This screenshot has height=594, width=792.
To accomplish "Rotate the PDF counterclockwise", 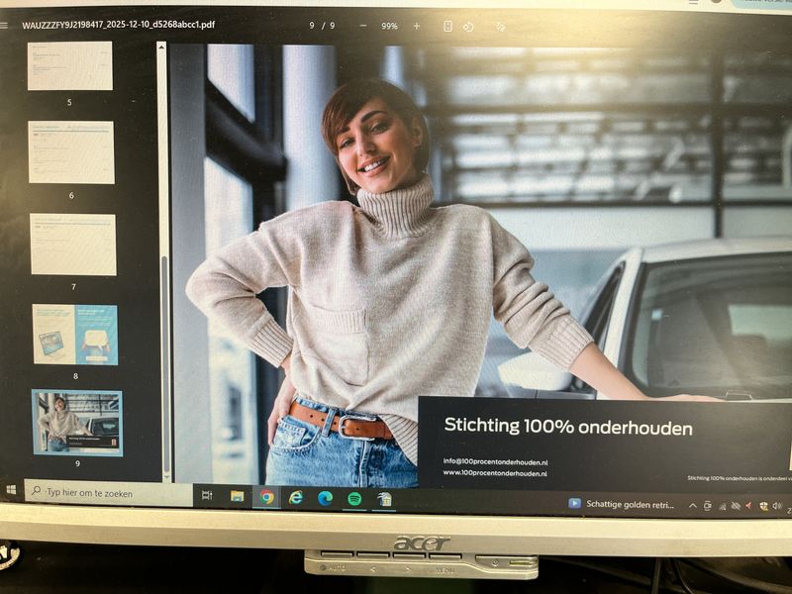I will click(468, 27).
